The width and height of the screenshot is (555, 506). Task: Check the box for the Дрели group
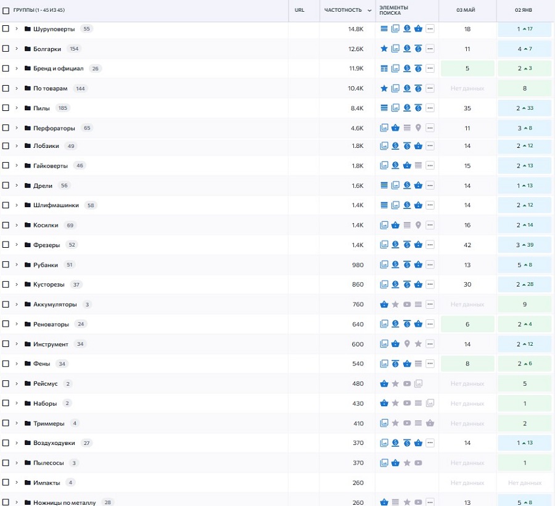pos(6,186)
